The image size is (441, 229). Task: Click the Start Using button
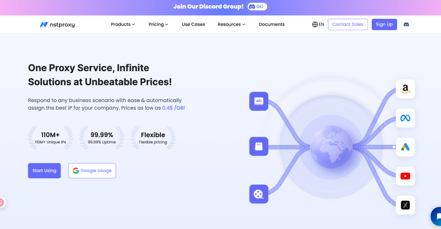pyautogui.click(x=44, y=171)
